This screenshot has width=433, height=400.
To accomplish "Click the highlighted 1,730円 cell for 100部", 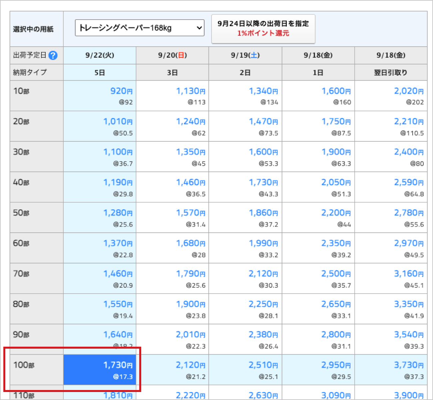I will [x=100, y=370].
